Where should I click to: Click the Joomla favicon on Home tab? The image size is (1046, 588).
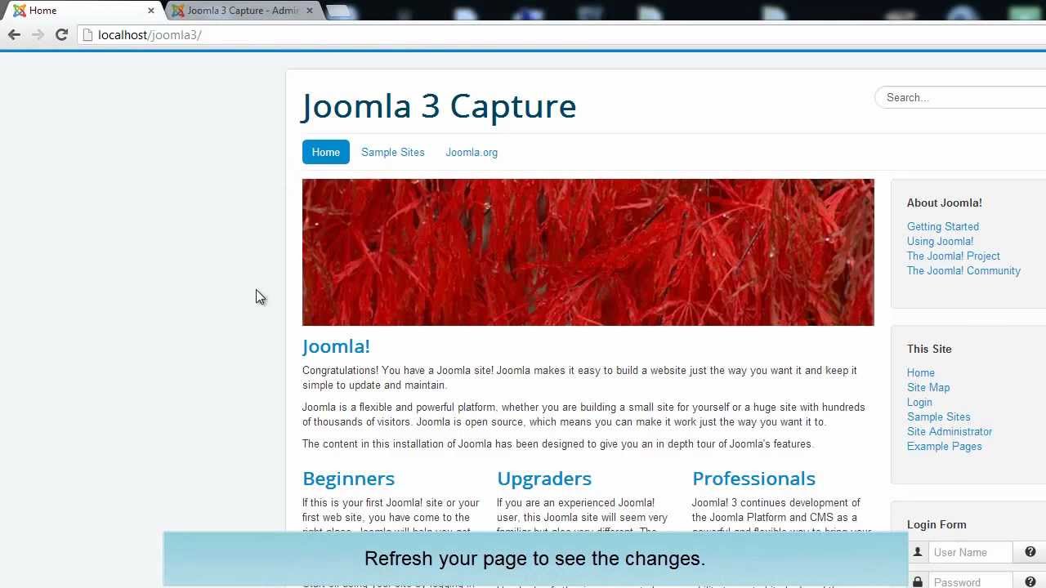click(20, 11)
